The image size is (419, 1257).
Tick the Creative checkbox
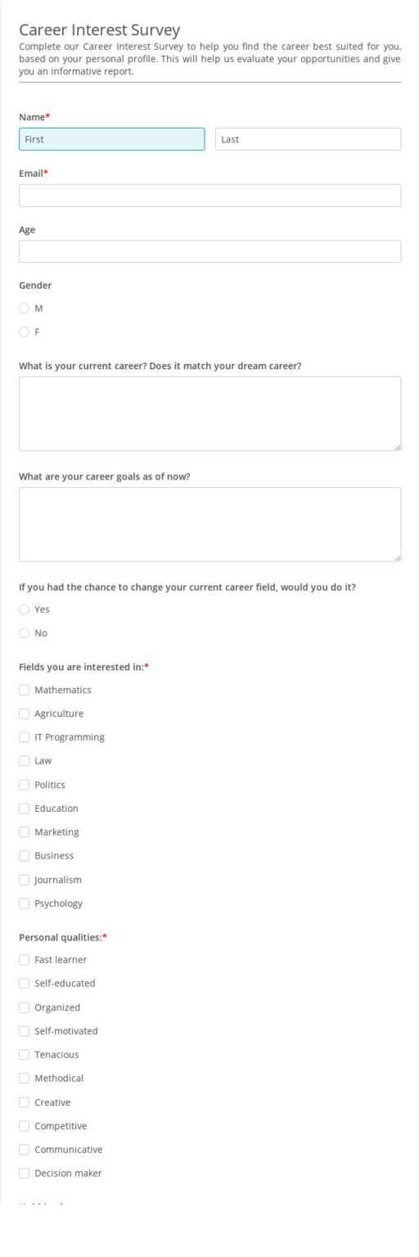[x=25, y=1102]
